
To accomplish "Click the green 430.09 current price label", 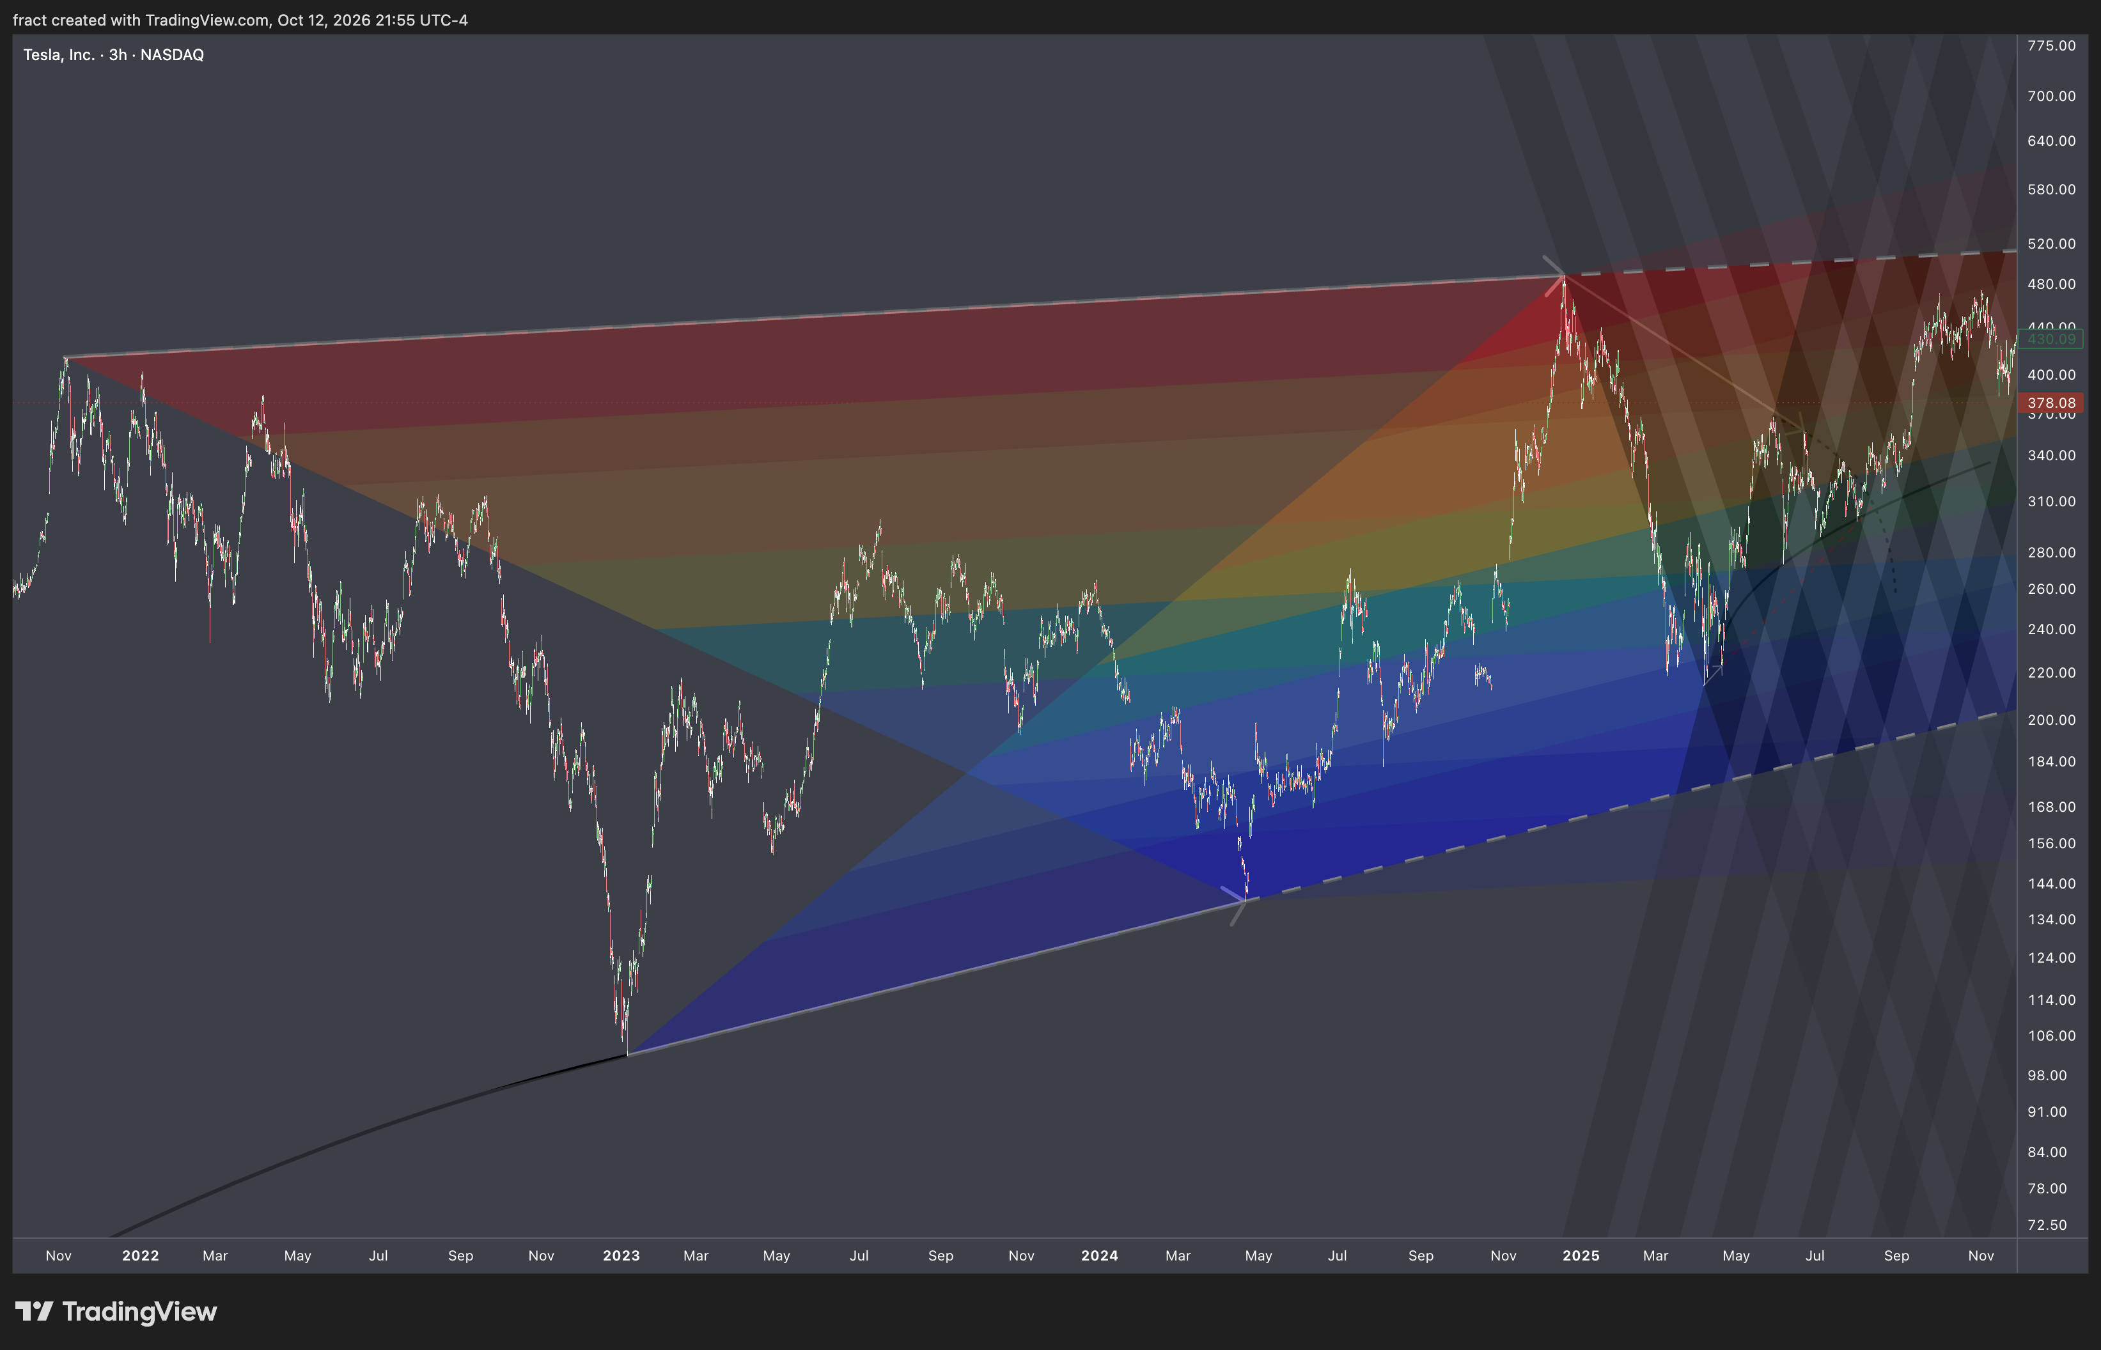I will click(x=2051, y=339).
